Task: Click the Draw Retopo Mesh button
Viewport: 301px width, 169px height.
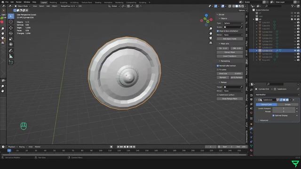Action: coord(230,99)
